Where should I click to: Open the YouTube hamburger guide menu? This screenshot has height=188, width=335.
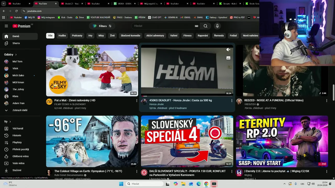[x=6, y=26]
